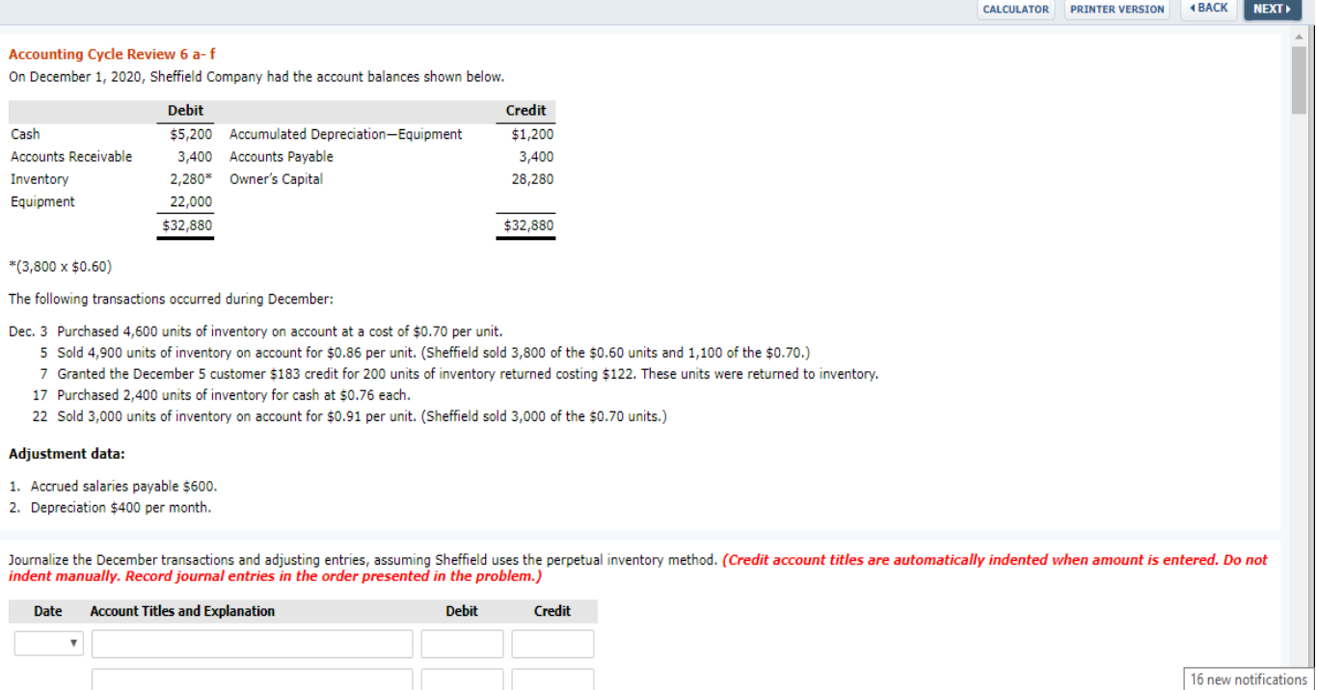Viewport: 1317px width, 690px height.
Task: Select the Dec. 17 cash purchase line
Action: pyautogui.click(x=222, y=395)
